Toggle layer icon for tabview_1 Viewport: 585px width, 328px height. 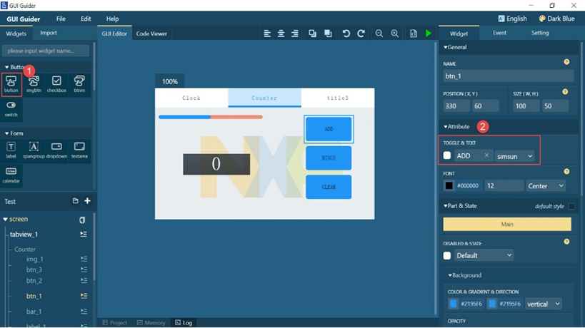[84, 234]
